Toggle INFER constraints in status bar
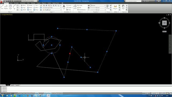Viewport: 172px width, 97px height. pos(19,93)
